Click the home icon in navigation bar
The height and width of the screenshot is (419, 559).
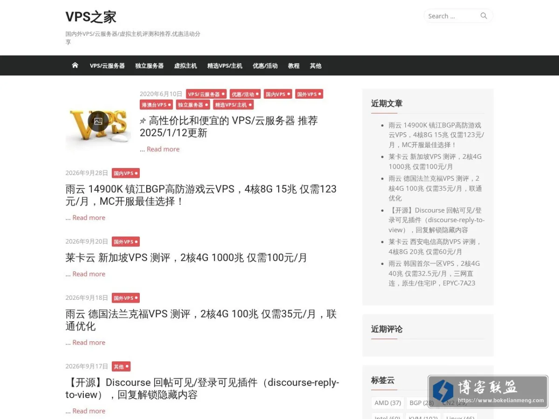[75, 65]
